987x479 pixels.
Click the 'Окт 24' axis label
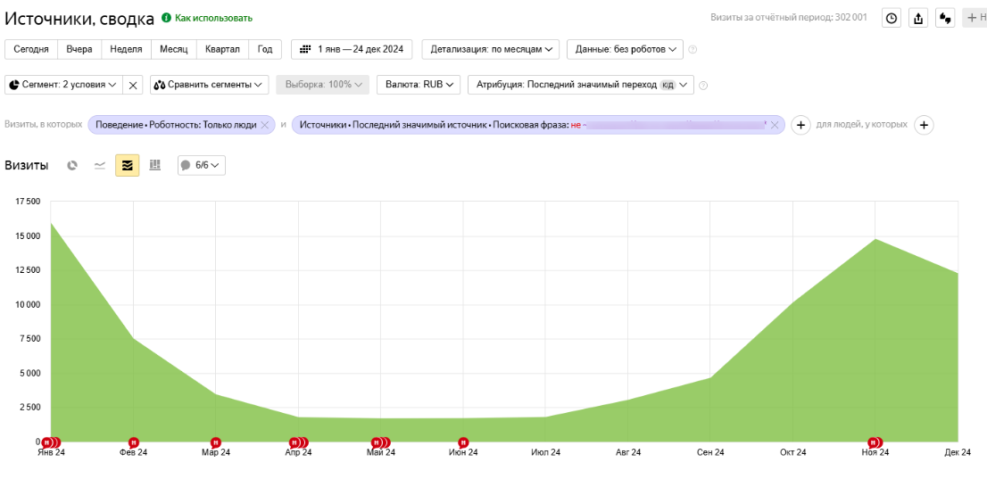coord(793,452)
